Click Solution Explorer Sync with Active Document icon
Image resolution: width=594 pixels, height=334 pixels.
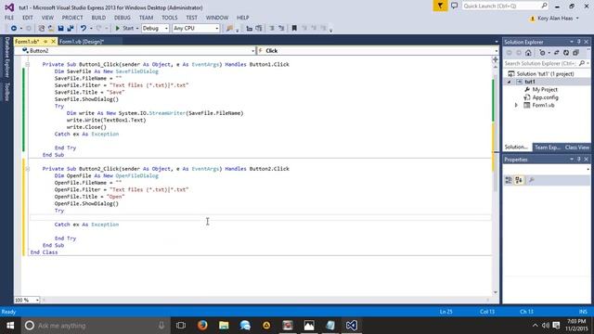(557, 53)
